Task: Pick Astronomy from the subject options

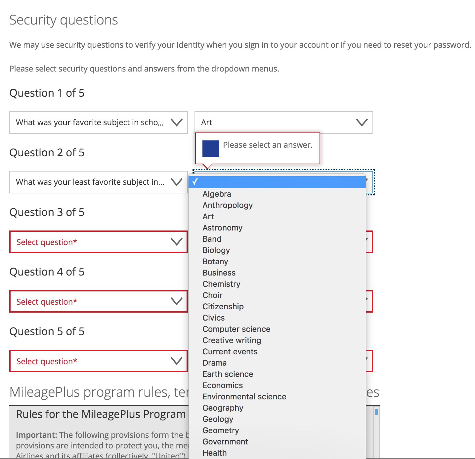Action: (222, 228)
